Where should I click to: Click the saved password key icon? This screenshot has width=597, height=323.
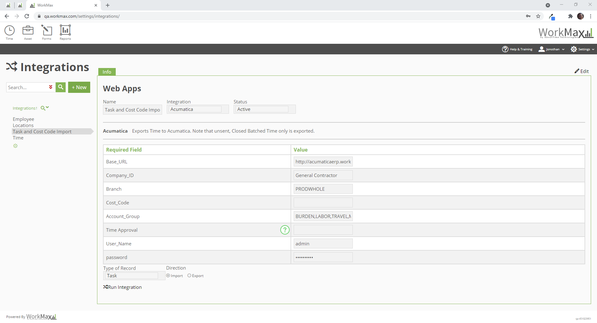click(528, 16)
